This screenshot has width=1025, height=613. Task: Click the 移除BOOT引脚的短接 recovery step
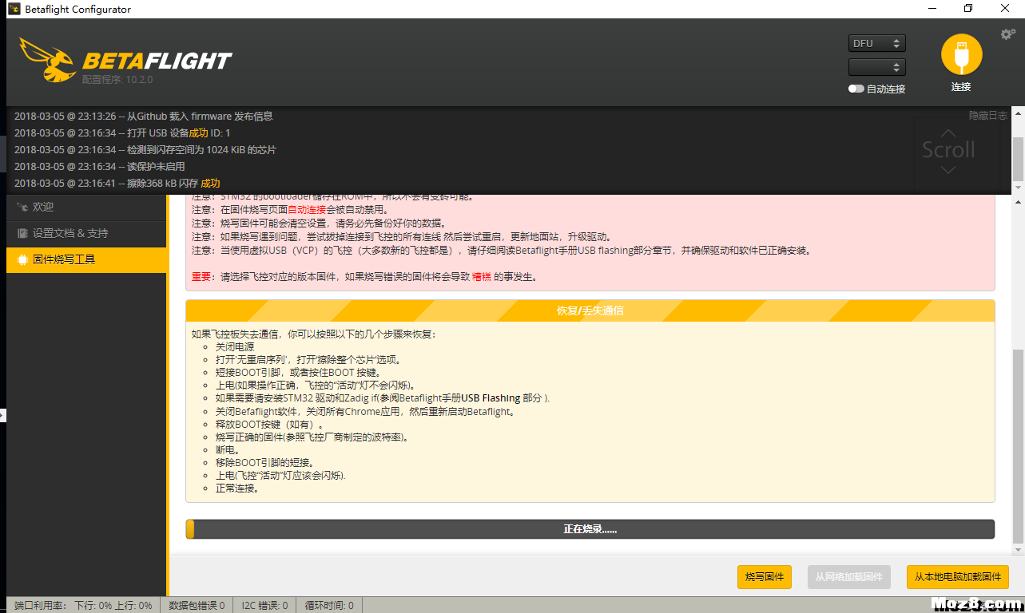[x=264, y=463]
